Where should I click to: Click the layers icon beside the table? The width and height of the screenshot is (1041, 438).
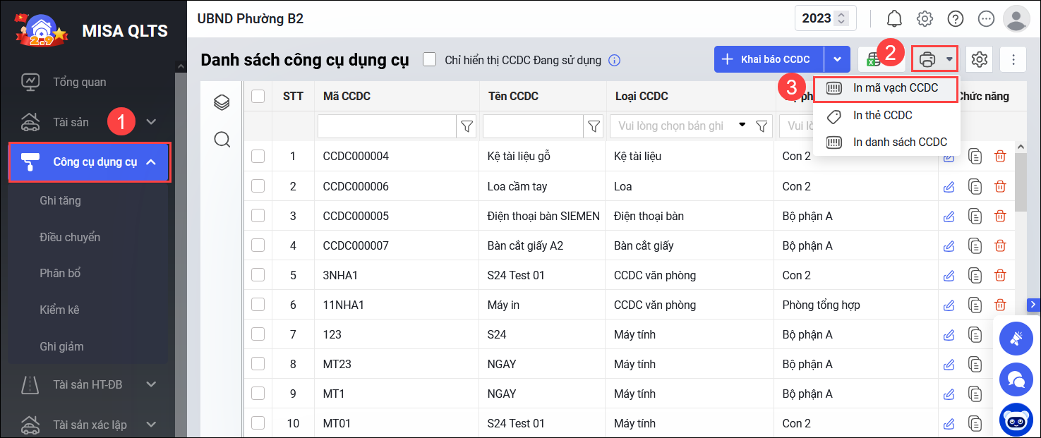click(222, 103)
